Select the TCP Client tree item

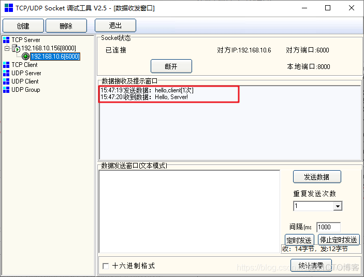(x=24, y=65)
